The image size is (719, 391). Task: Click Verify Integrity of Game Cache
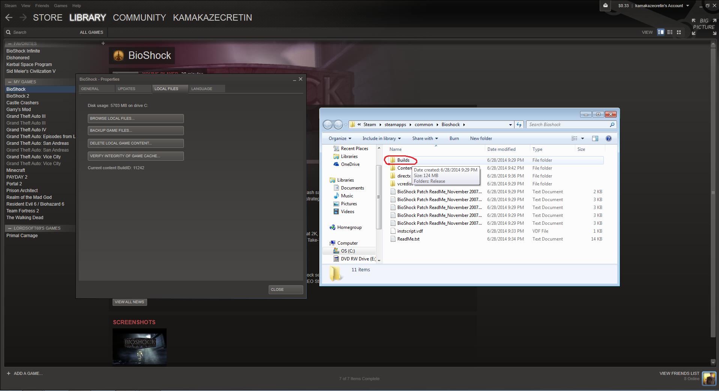[136, 156]
